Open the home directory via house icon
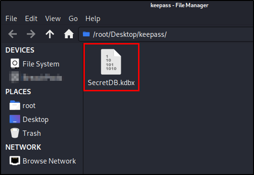This screenshot has width=254, height=175. point(69,34)
